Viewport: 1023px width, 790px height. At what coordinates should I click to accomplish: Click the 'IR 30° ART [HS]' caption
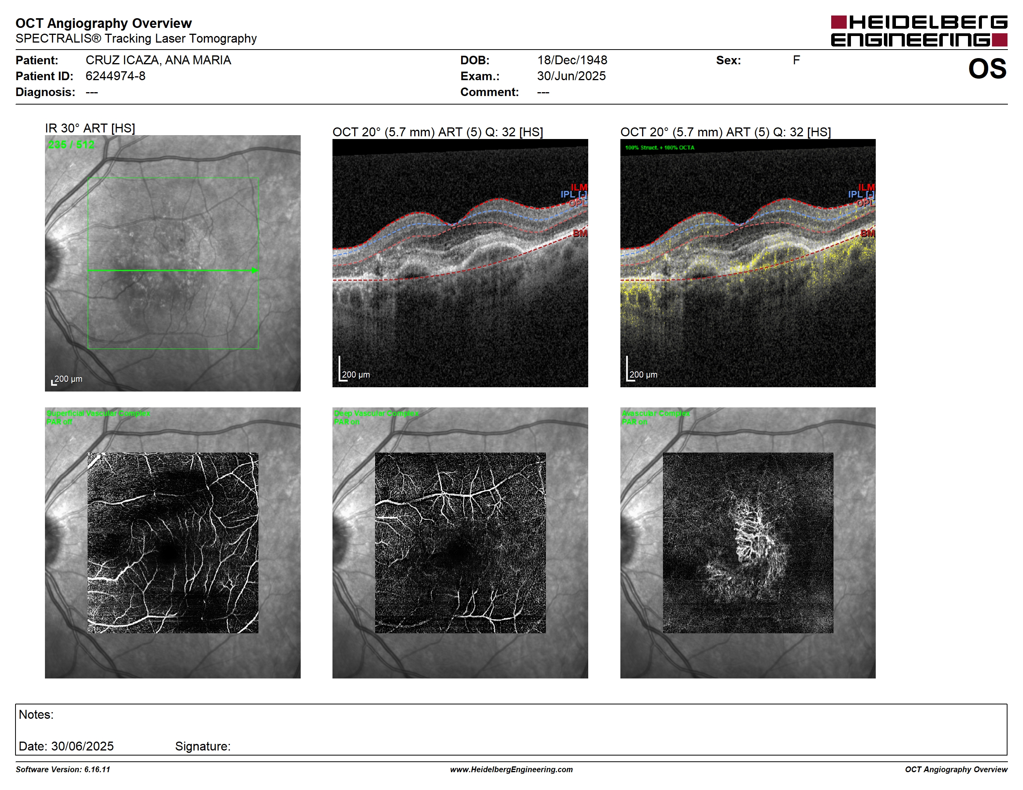[90, 128]
